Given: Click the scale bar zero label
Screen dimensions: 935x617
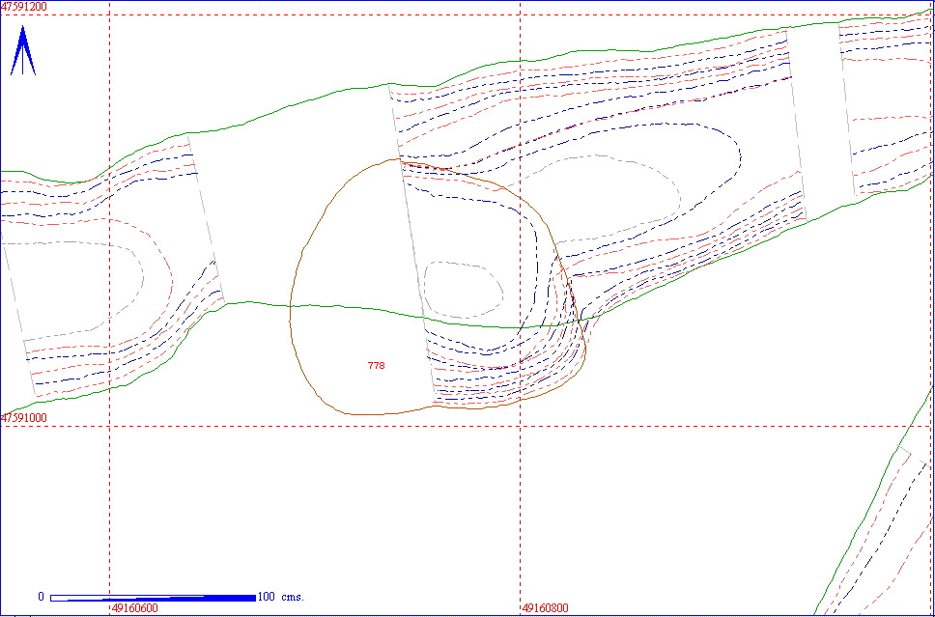Looking at the screenshot, I should pos(42,597).
